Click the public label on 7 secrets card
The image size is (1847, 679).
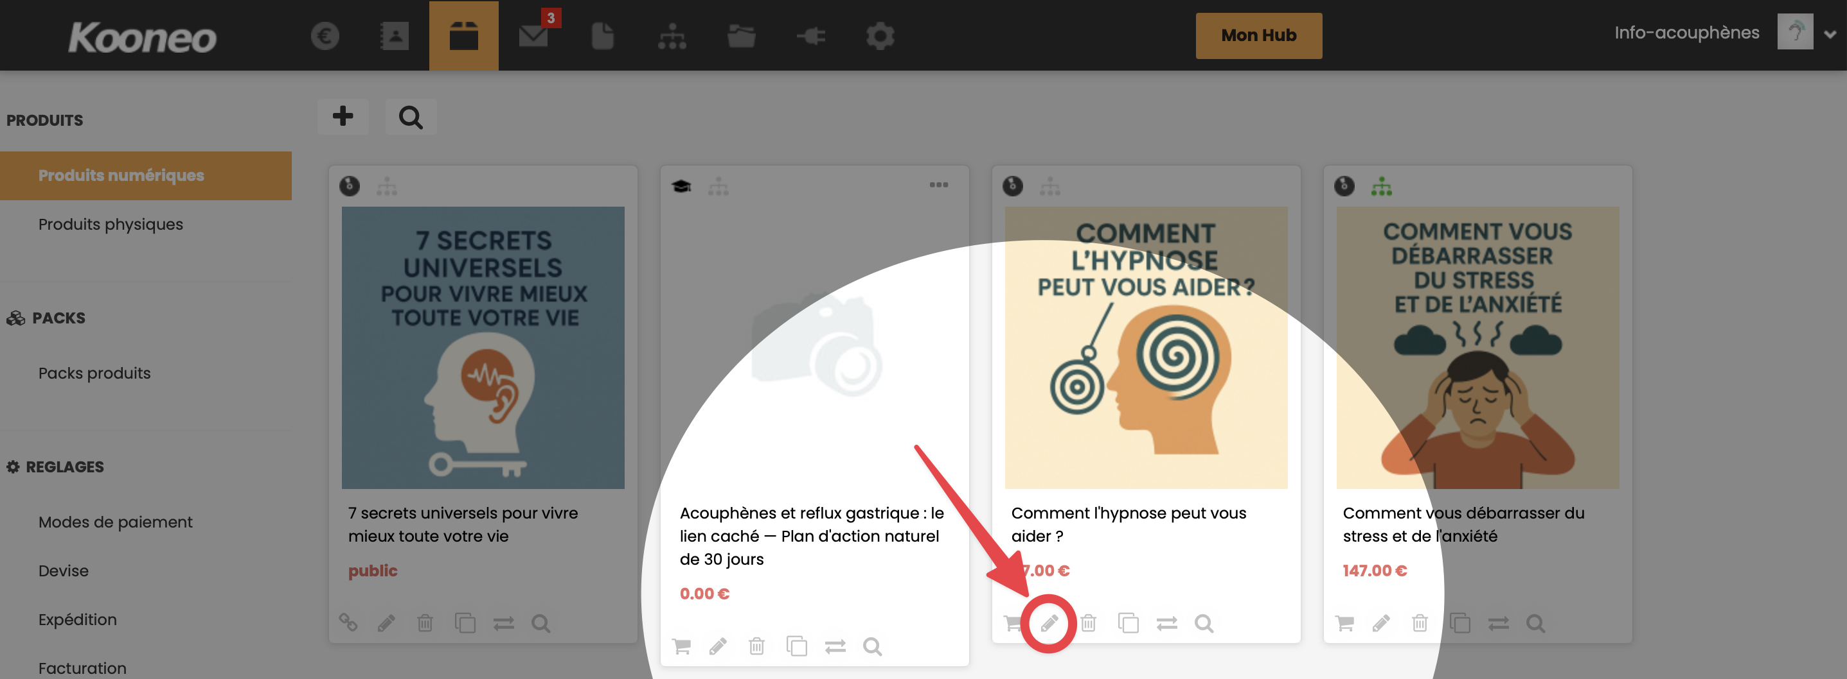click(373, 571)
